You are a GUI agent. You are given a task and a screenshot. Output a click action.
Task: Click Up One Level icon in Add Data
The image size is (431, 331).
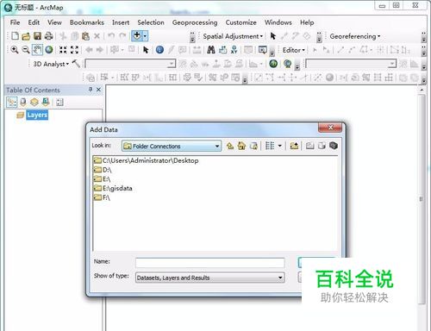(x=230, y=146)
